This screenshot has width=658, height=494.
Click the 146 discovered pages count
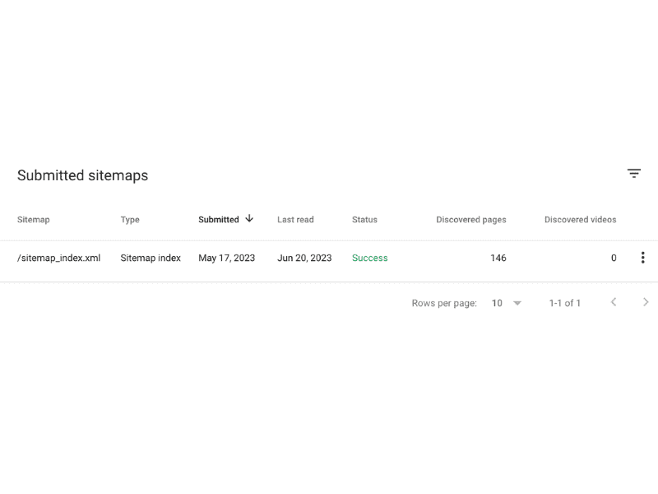pyautogui.click(x=498, y=258)
